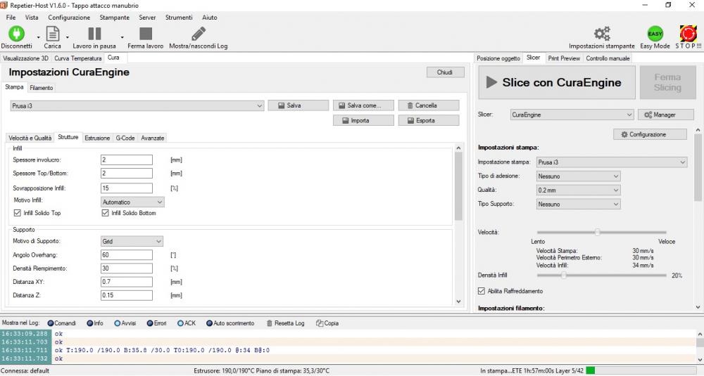Stop the job with Ferma lavoro icon
Viewport: 704px width, 376px height.
point(146,34)
